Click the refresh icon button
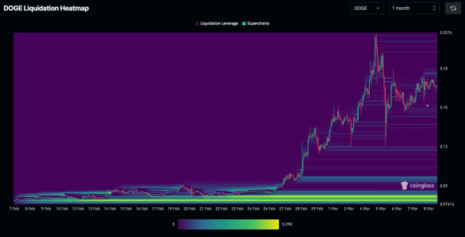This screenshot has height=237, width=465. pyautogui.click(x=453, y=8)
